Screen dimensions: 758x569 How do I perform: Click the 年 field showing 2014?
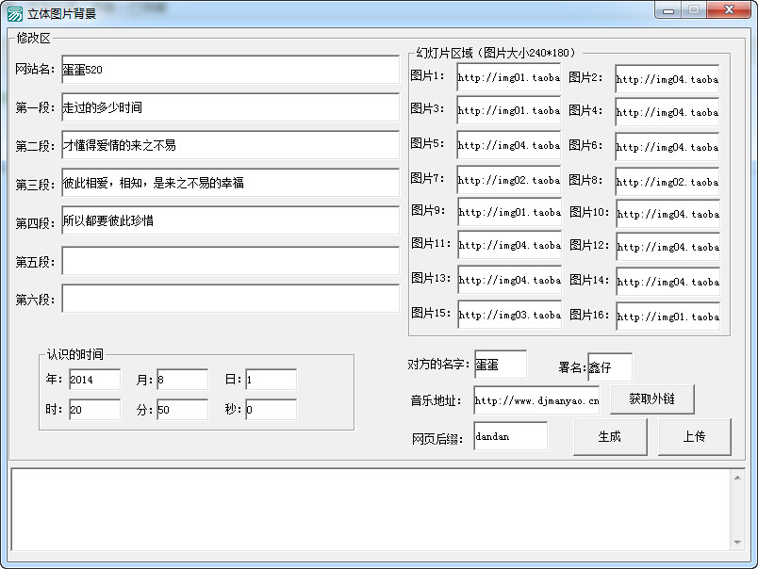coord(94,380)
